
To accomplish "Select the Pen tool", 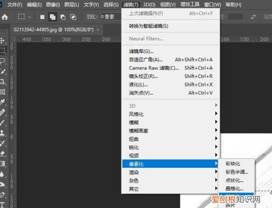I will tap(3, 195).
